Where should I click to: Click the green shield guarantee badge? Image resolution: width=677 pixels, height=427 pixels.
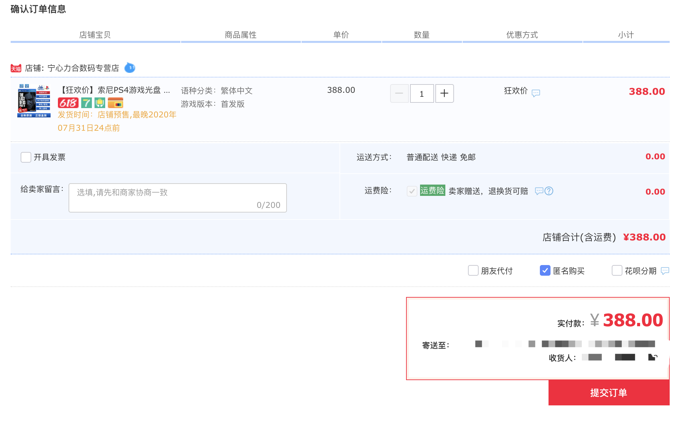(x=100, y=103)
